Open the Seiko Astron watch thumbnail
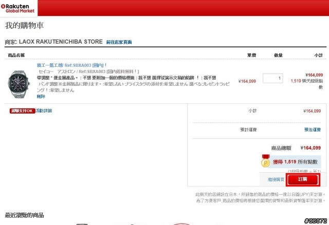 pos(19,84)
